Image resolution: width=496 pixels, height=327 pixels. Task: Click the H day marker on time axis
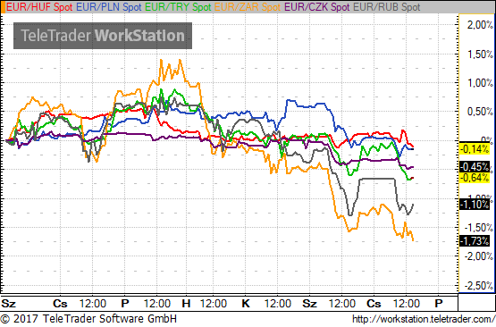(x=186, y=304)
